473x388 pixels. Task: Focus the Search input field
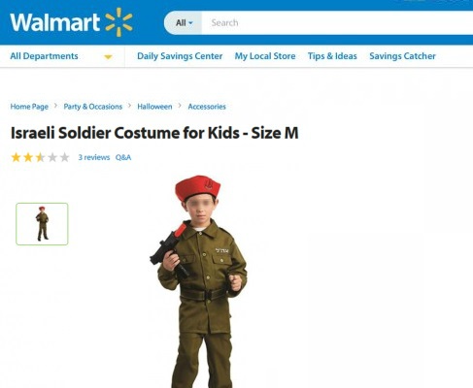click(x=337, y=22)
